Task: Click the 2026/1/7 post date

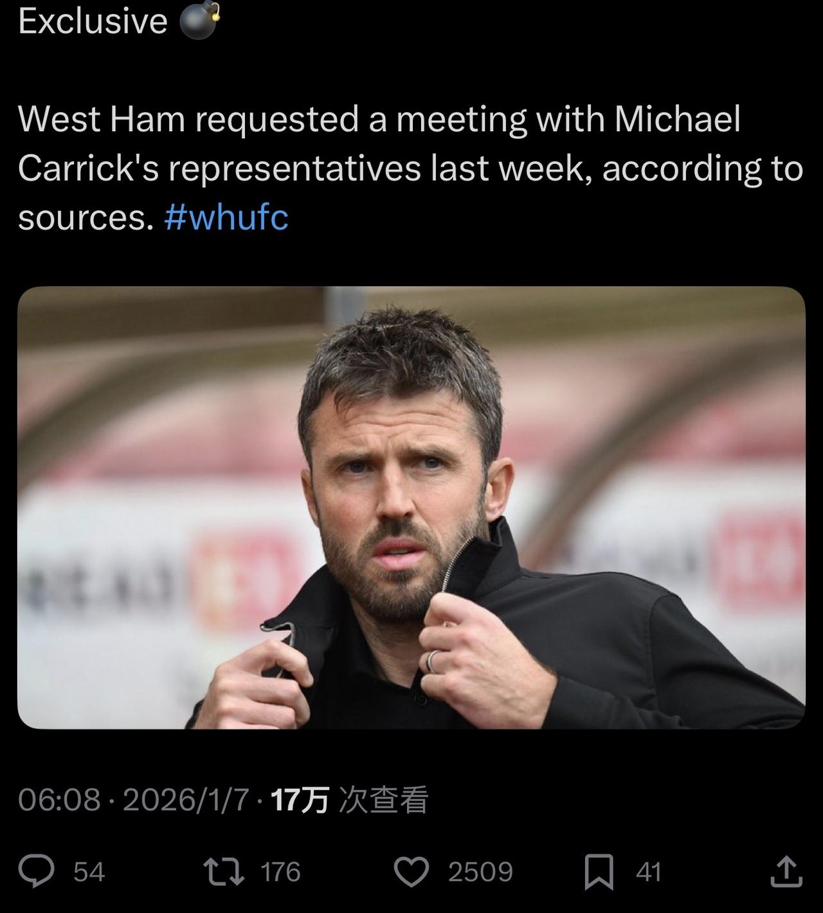Action: [x=185, y=800]
